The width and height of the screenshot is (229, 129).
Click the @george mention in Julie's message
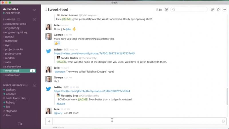tap(60, 72)
